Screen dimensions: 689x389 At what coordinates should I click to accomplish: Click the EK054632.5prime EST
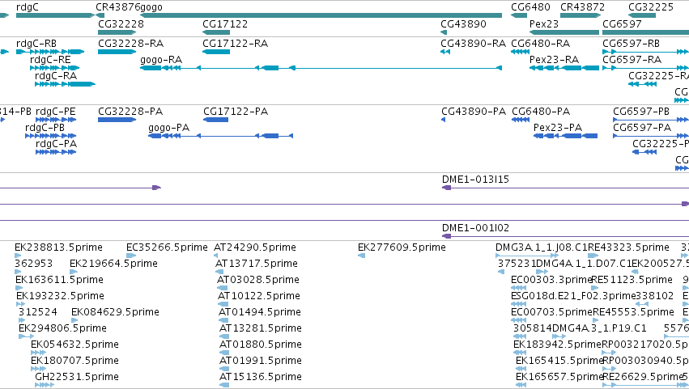(38, 353)
